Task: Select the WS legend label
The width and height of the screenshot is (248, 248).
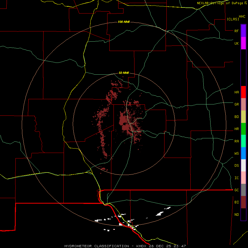Action: (236, 153)
